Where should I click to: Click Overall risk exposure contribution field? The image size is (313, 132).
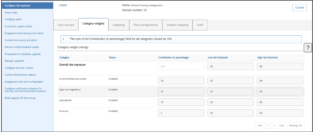coord(181,66)
